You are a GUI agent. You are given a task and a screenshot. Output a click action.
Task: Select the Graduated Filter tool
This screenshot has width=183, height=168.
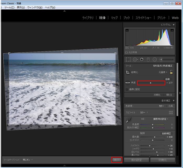coord(148,59)
